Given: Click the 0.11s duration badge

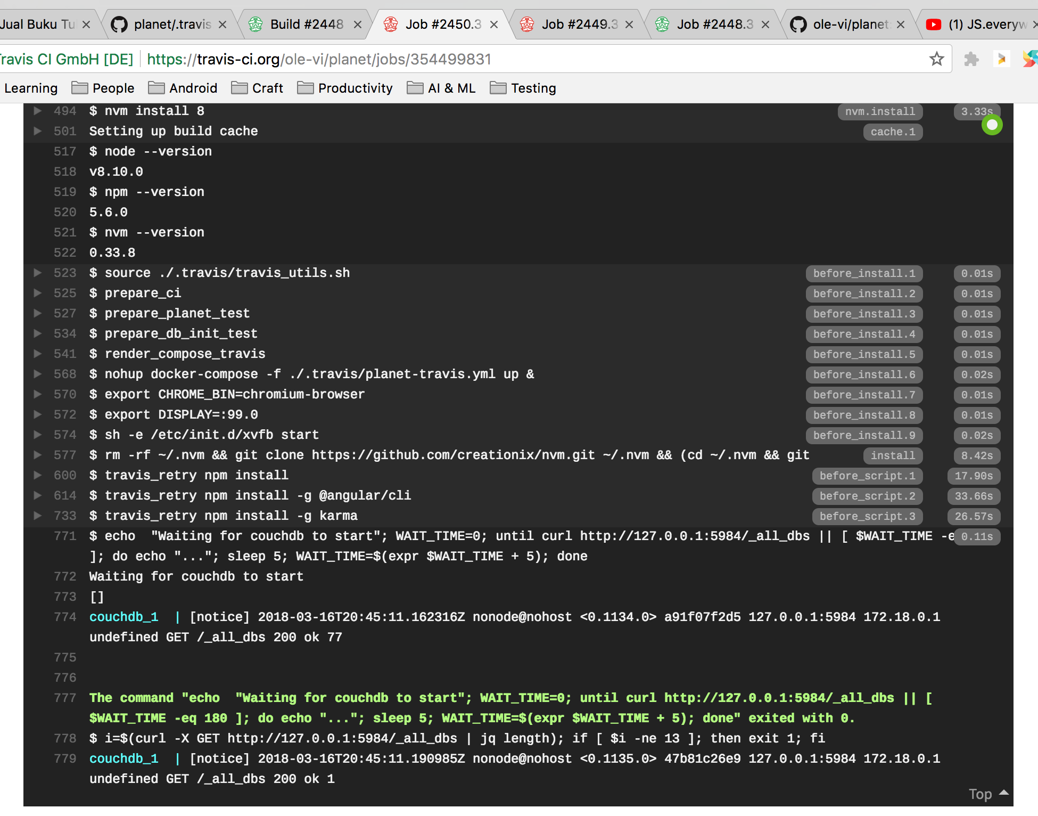Looking at the screenshot, I should [x=977, y=536].
